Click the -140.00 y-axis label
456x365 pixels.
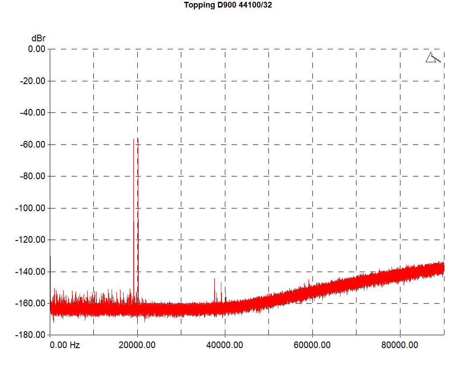click(31, 272)
